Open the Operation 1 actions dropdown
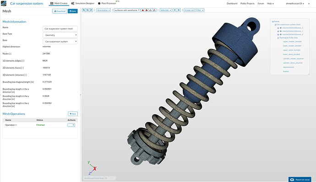The image size is (316, 182). [x=71, y=125]
